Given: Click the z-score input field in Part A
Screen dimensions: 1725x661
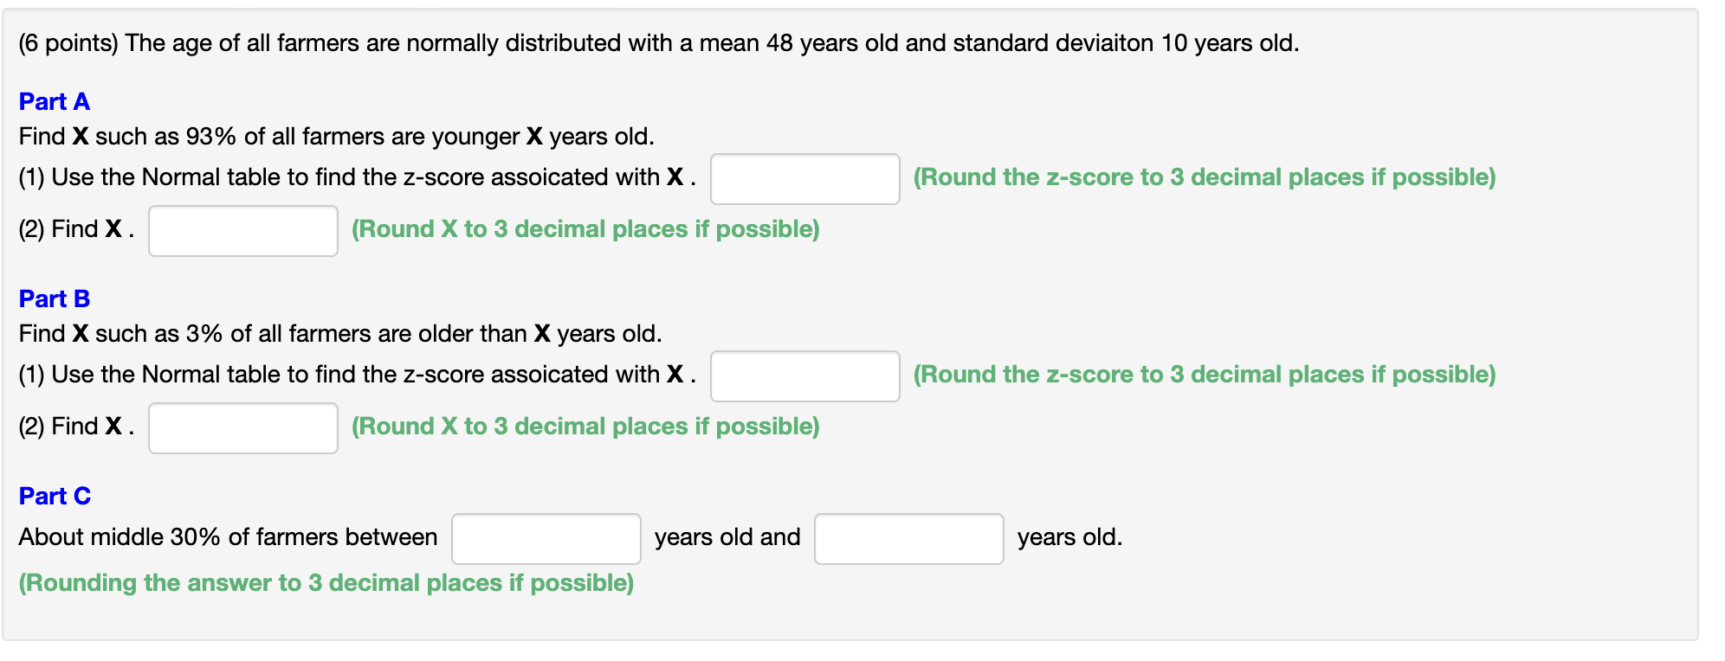Looking at the screenshot, I should click(x=804, y=178).
